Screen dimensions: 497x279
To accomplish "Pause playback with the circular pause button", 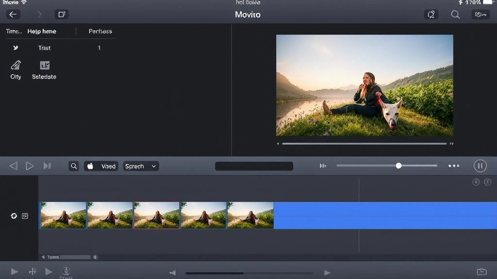I will (480, 166).
